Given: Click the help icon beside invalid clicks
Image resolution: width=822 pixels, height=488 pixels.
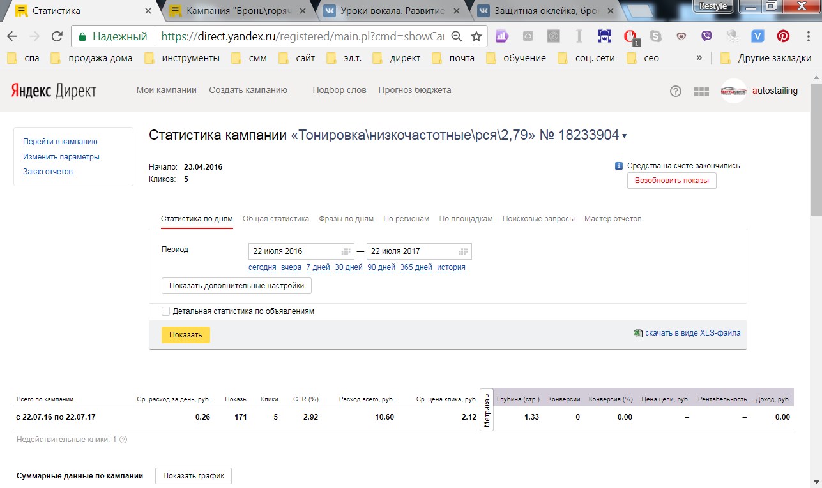Looking at the screenshot, I should pos(123,440).
